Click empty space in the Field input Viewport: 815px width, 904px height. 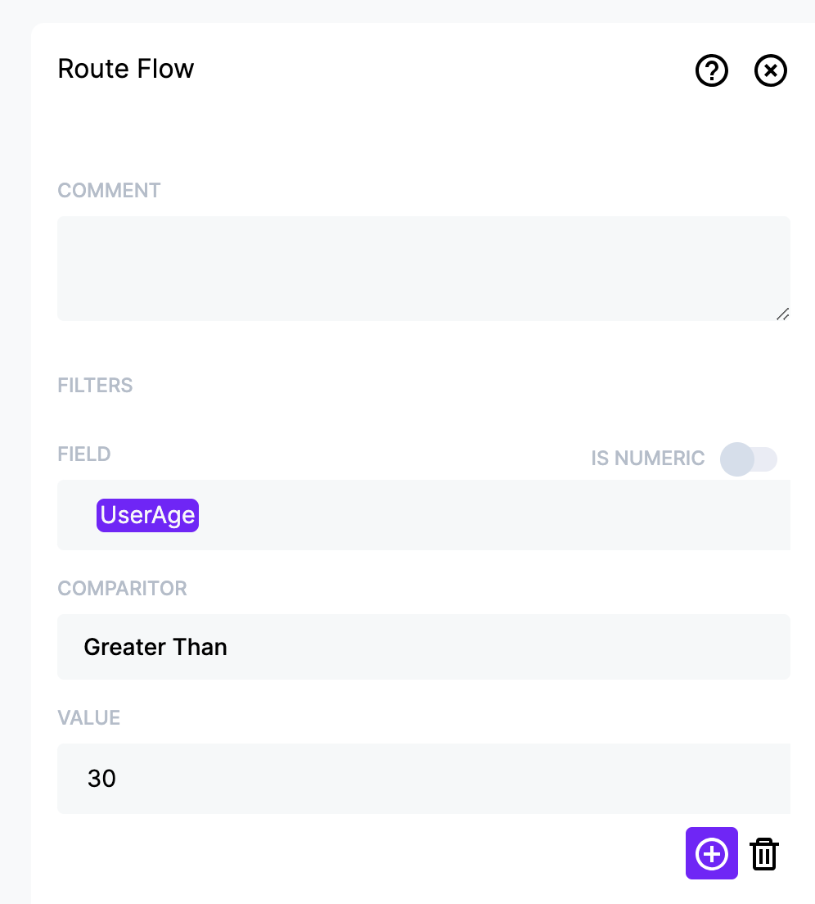coord(489,515)
